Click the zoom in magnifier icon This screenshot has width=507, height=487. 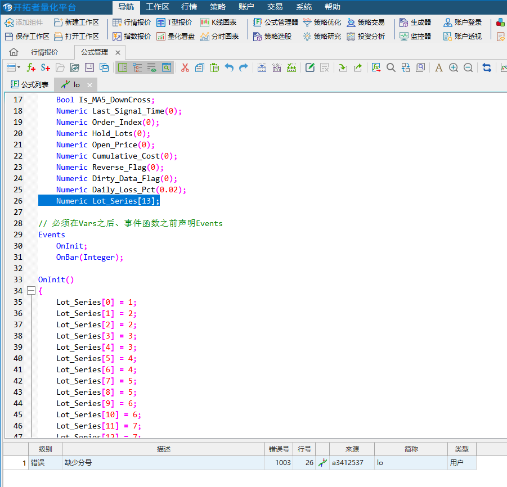[454, 67]
